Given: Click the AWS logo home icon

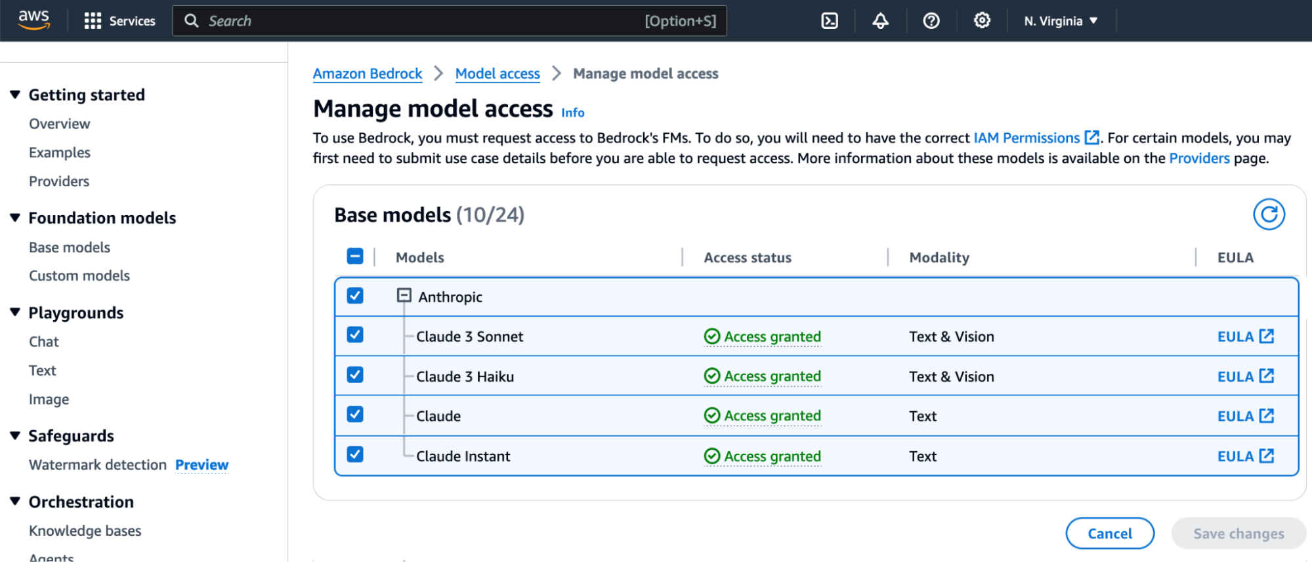Looking at the screenshot, I should (34, 20).
